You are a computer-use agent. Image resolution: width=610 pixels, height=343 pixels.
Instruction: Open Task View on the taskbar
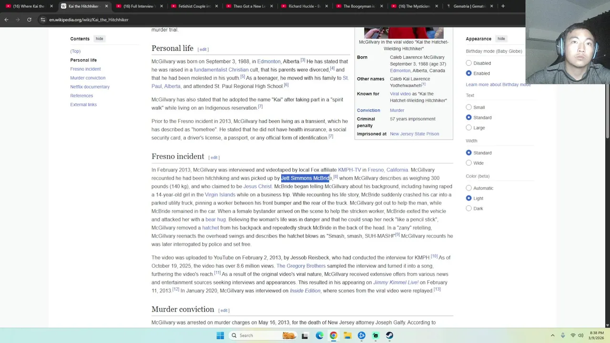tap(305, 335)
